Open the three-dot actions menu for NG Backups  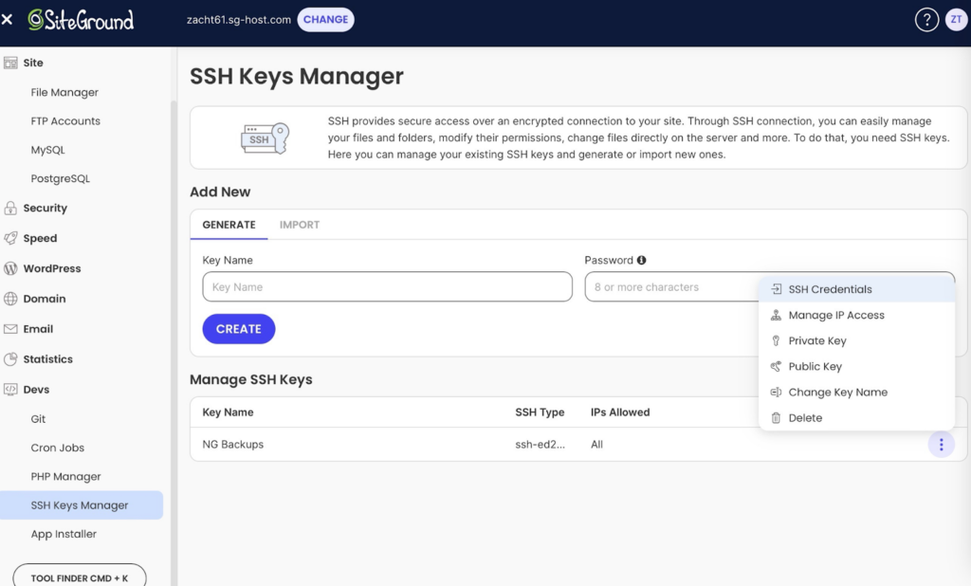[x=941, y=444]
